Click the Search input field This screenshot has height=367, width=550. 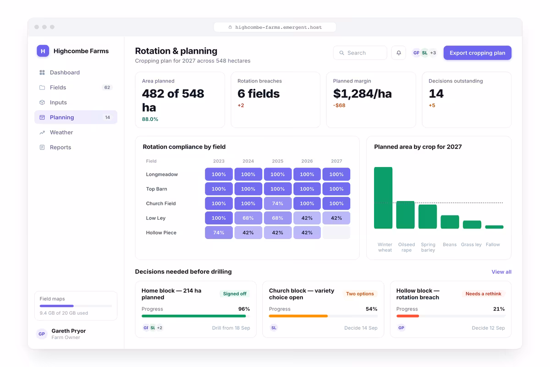(360, 53)
